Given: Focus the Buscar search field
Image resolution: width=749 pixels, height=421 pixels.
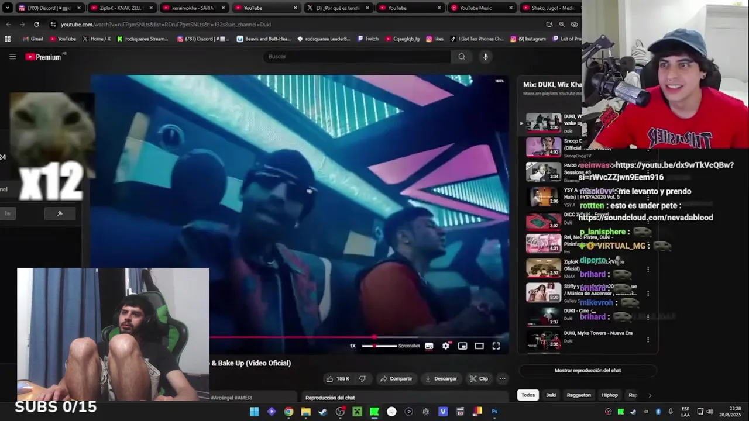Looking at the screenshot, I should [357, 57].
